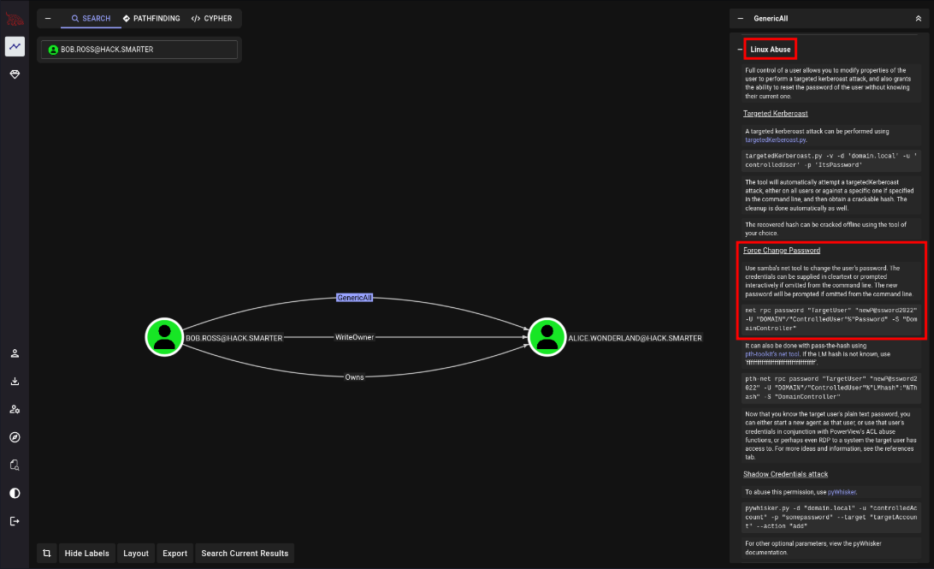Open the targetedKerberoast.py link

[774, 139]
